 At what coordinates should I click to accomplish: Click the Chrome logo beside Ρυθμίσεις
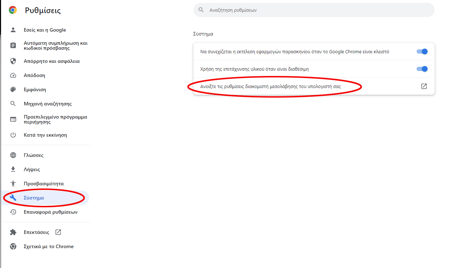pyautogui.click(x=13, y=10)
